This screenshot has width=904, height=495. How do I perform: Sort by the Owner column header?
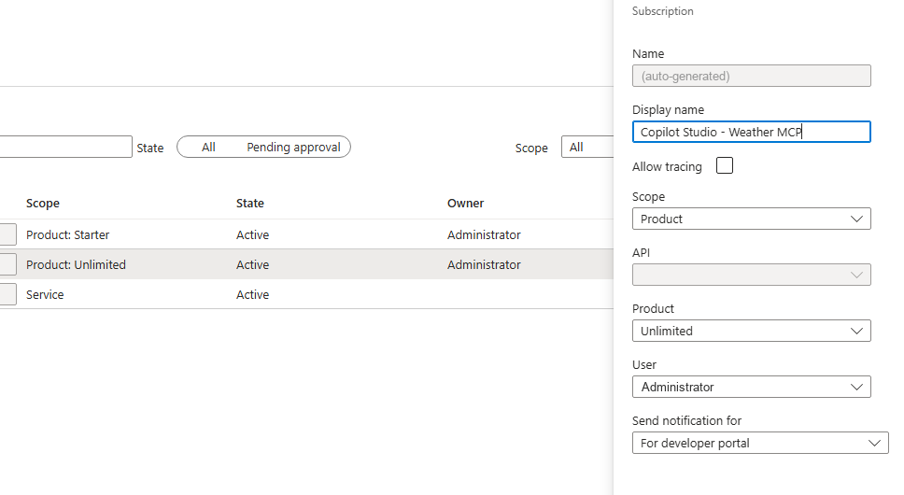465,204
